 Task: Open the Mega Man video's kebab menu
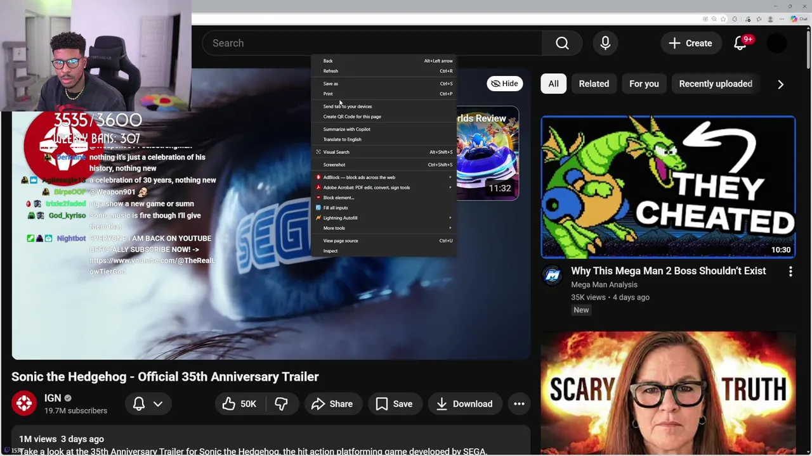pyautogui.click(x=790, y=272)
